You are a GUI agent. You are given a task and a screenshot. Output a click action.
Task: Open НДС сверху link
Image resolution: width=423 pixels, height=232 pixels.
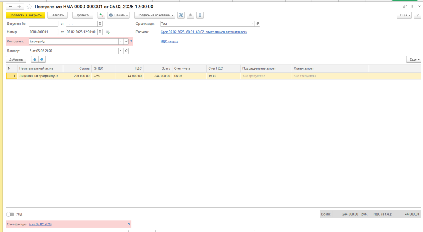coord(169,42)
